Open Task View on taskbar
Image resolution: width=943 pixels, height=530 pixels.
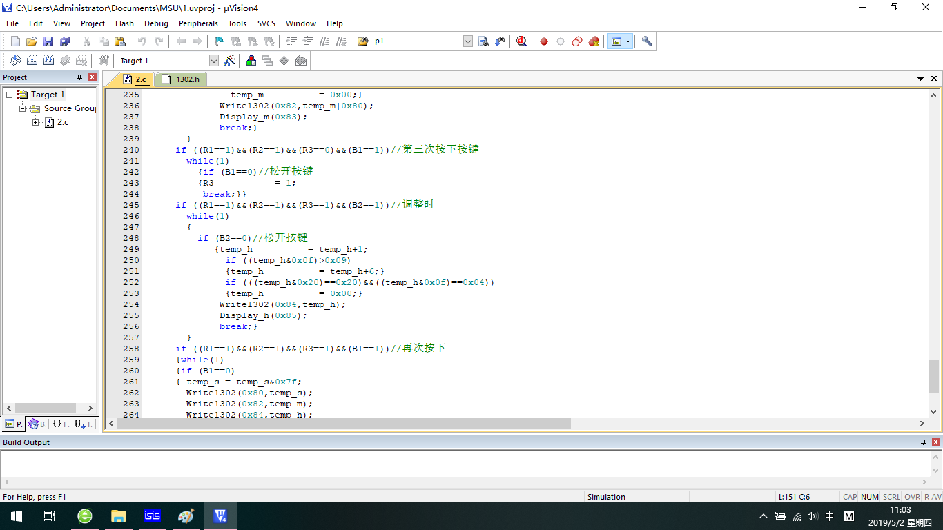[50, 516]
